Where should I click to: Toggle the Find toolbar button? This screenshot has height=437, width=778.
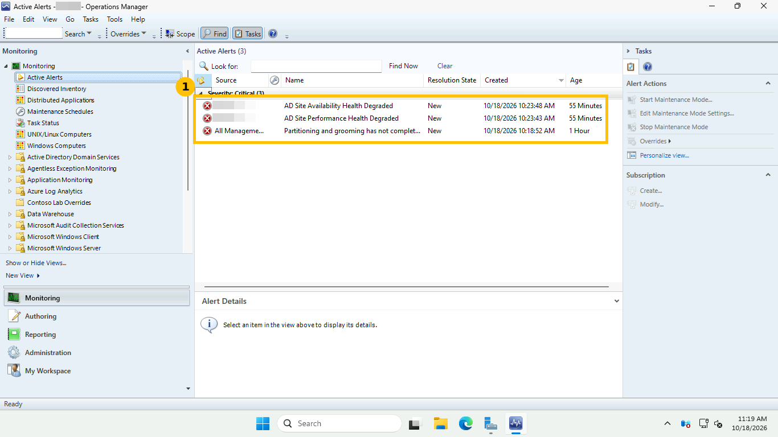coord(214,34)
